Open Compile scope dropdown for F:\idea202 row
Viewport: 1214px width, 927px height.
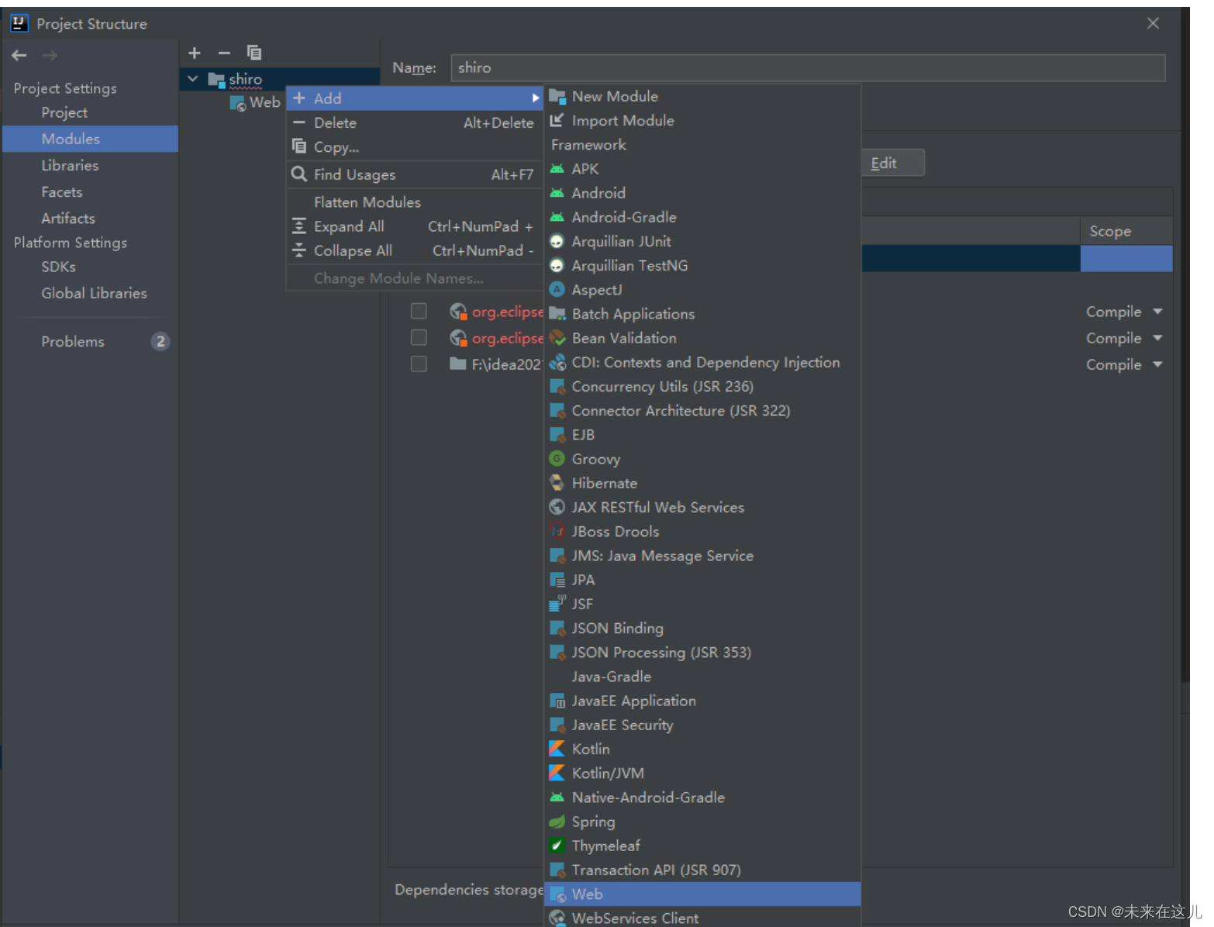coord(1157,364)
